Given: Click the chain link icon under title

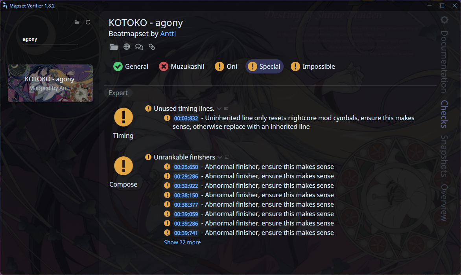Looking at the screenshot, I should click(x=152, y=47).
